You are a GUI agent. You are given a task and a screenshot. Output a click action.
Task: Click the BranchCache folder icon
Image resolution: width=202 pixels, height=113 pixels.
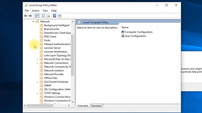click(41, 29)
